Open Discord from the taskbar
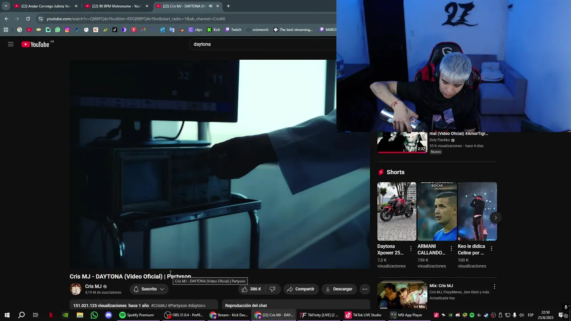Screen dimensions: 571x321 pos(108,315)
